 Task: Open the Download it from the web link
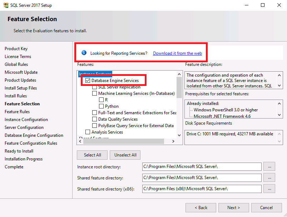[177, 53]
